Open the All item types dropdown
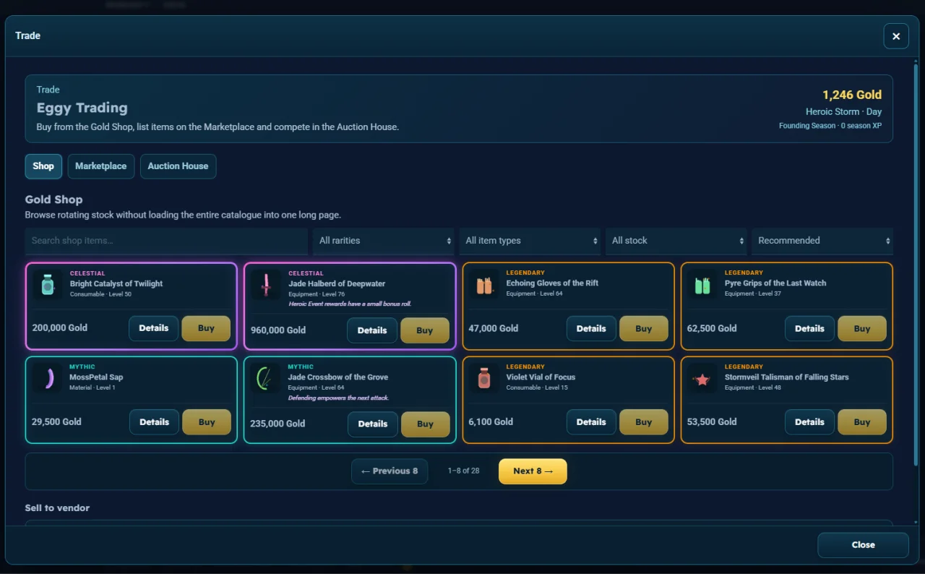925x574 pixels. click(x=530, y=241)
